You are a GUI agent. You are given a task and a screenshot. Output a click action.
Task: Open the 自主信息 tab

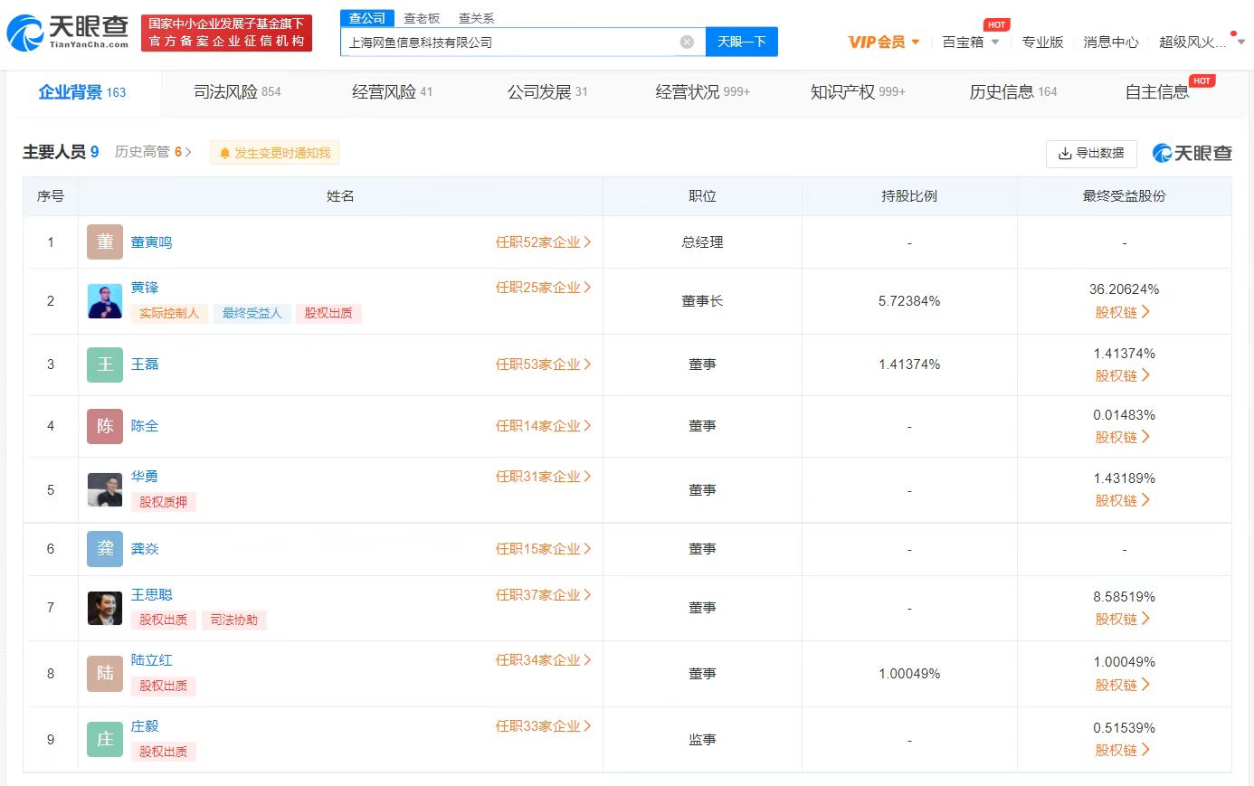pyautogui.click(x=1157, y=92)
